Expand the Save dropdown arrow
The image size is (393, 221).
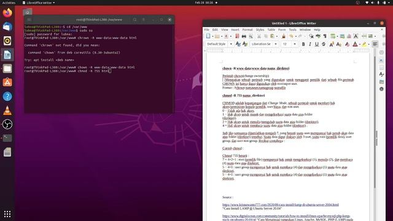[231, 37]
